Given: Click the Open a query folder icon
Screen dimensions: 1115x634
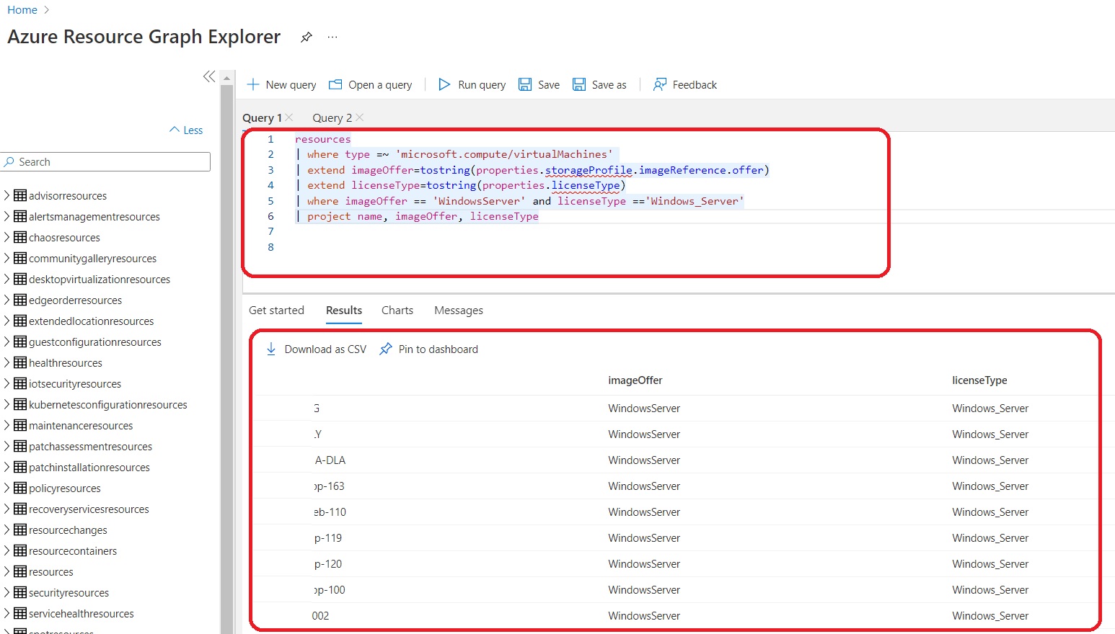Looking at the screenshot, I should [335, 84].
